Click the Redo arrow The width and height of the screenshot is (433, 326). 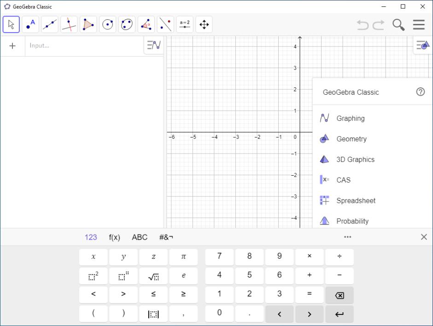[379, 25]
